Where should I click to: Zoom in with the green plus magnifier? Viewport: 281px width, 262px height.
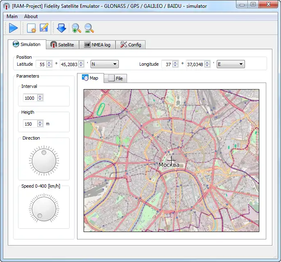point(76,28)
